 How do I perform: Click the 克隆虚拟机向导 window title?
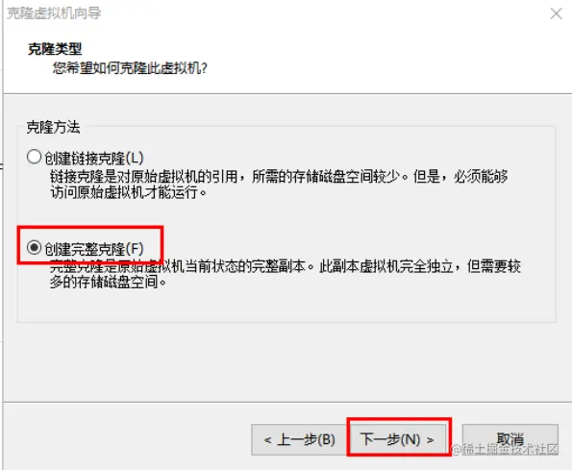pos(54,13)
